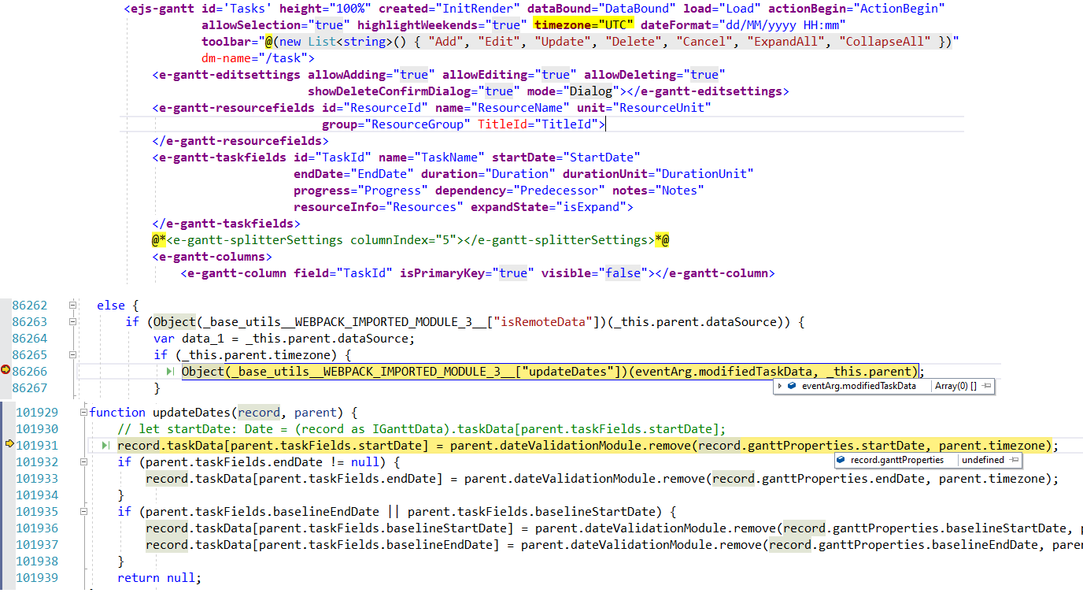Click the "return null;" statement
The image size is (1083, 604).
click(x=159, y=578)
